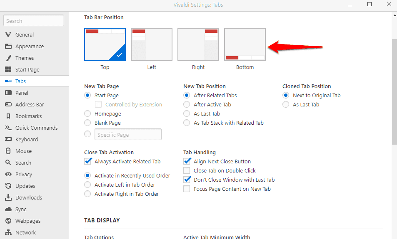397x239 pixels.
Task: Select Left tab bar position thumbnail
Action: [151, 44]
